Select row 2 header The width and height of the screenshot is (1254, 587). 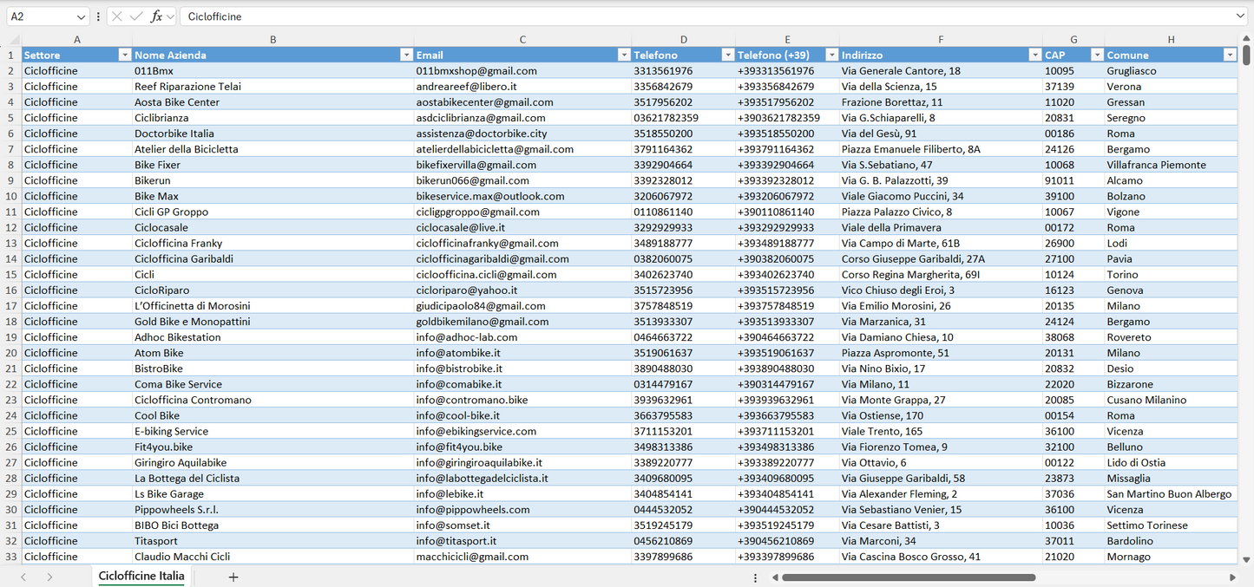coord(11,71)
